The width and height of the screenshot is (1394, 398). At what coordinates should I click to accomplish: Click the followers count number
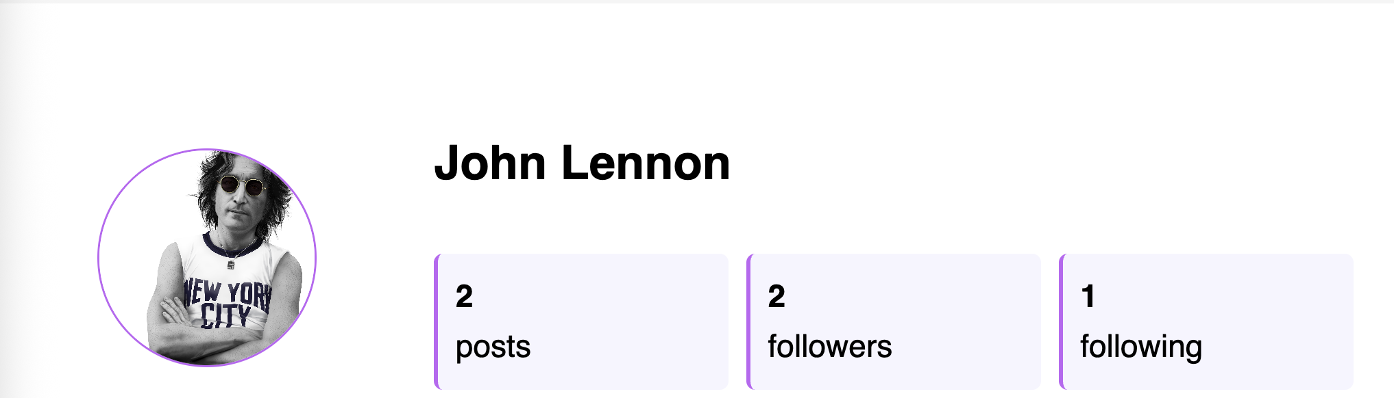click(x=777, y=297)
